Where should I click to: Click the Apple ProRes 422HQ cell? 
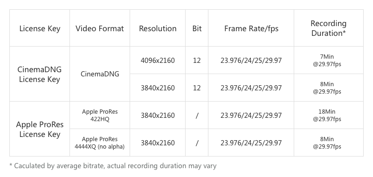point(100,115)
